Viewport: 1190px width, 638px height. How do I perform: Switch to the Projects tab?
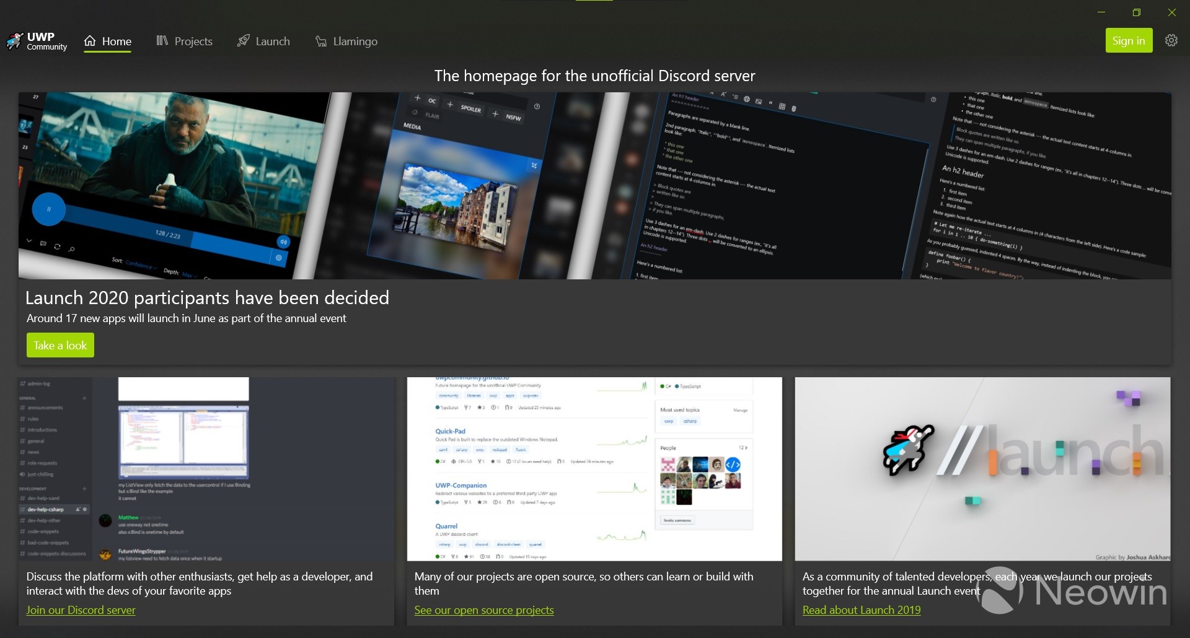click(x=184, y=41)
